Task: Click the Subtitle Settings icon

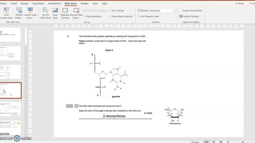Action: tap(180, 16)
